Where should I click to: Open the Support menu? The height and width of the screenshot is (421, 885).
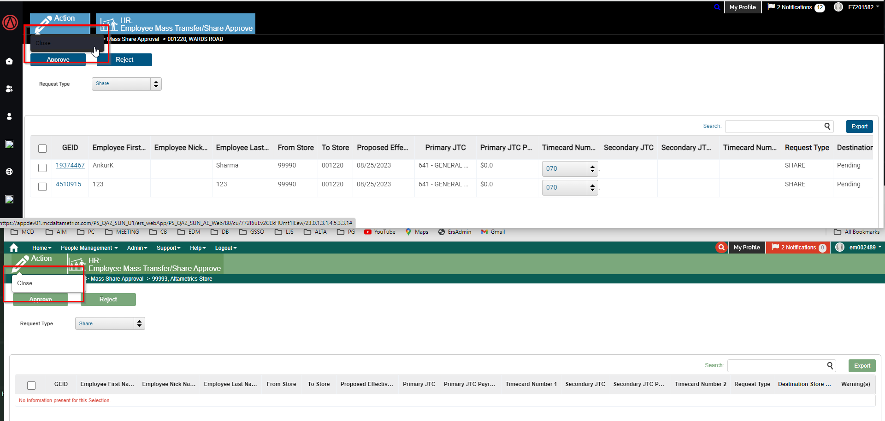[168, 248]
